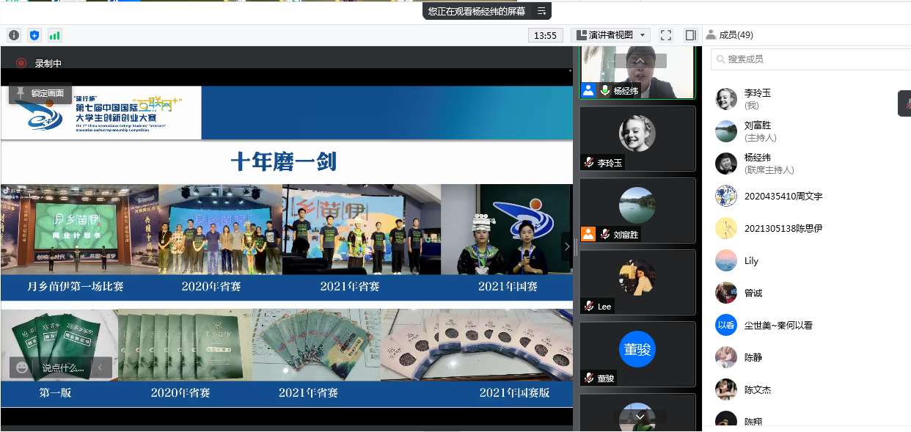
Task: Click 杨经纬's blue person badge icon
Action: point(588,91)
